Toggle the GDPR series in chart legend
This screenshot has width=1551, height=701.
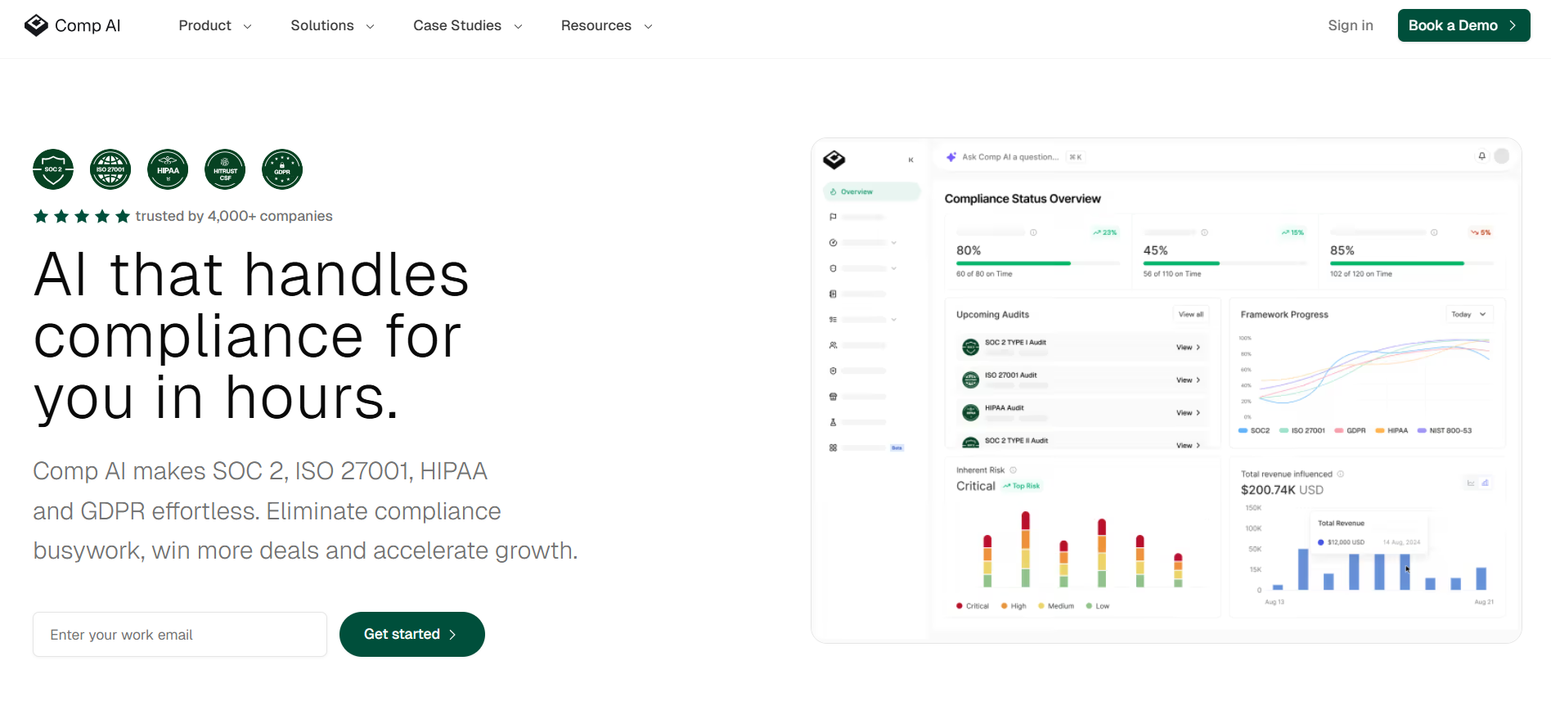1350,430
